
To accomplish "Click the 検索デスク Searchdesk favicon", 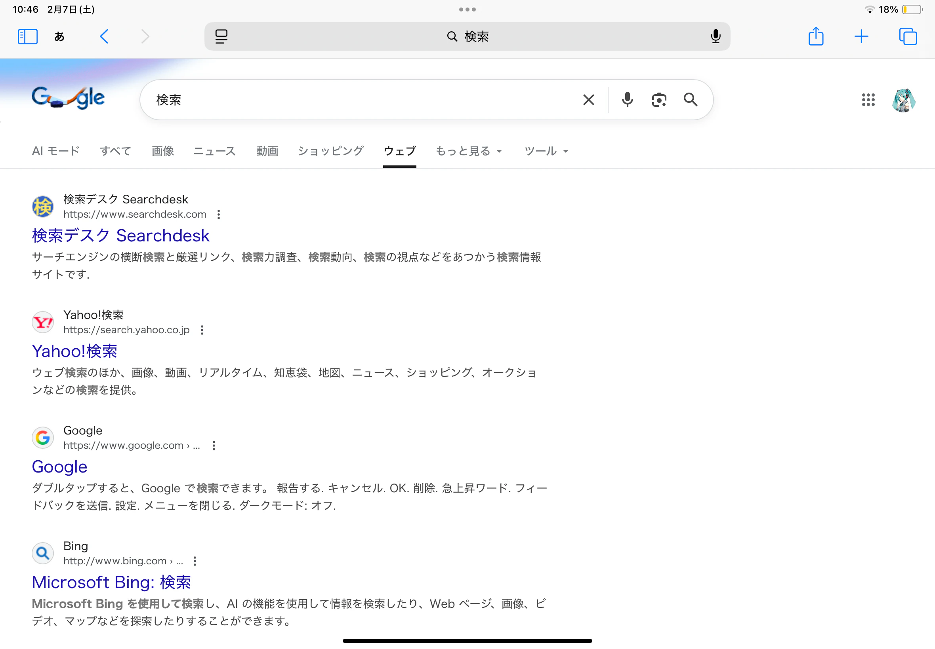I will tap(43, 206).
